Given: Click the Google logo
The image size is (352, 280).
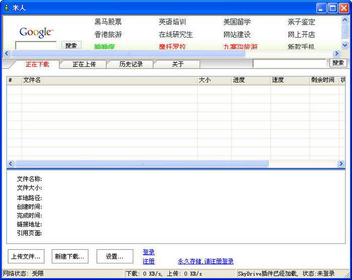Looking at the screenshot, I should pos(36,32).
